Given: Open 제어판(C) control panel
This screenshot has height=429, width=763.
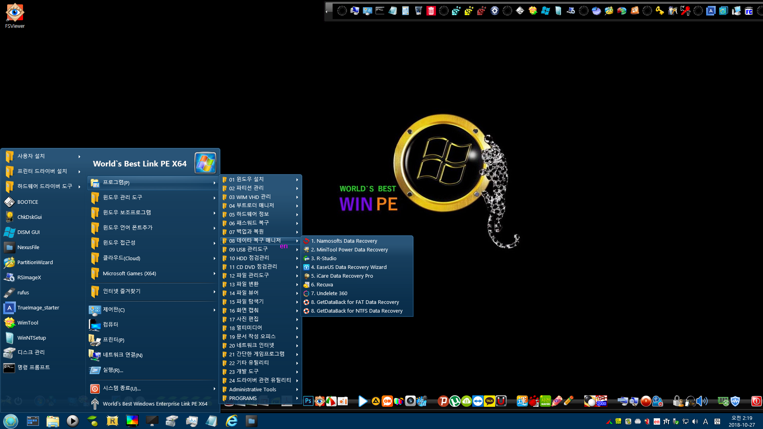Looking at the screenshot, I should tap(153, 310).
